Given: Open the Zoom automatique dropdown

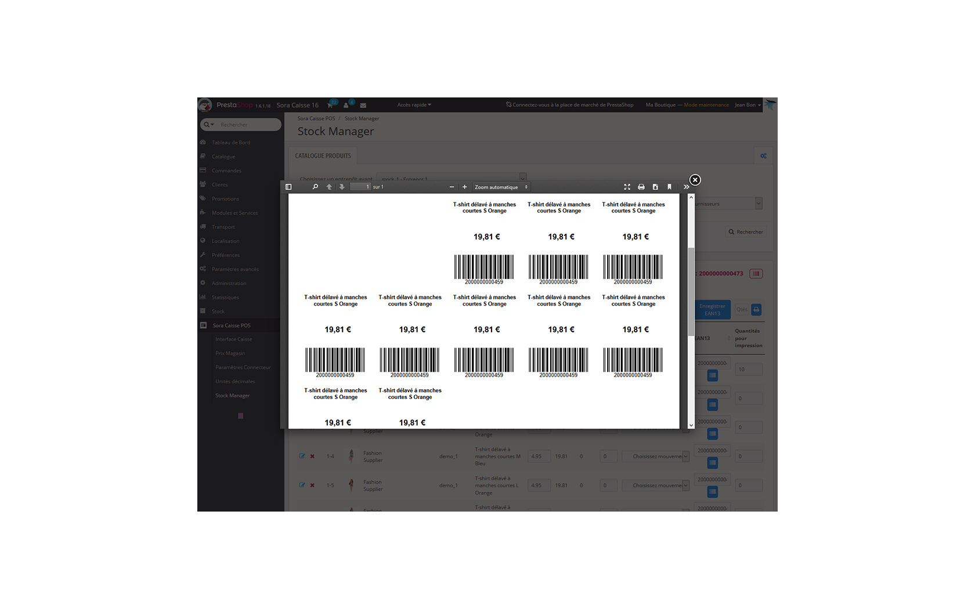Looking at the screenshot, I should click(501, 187).
